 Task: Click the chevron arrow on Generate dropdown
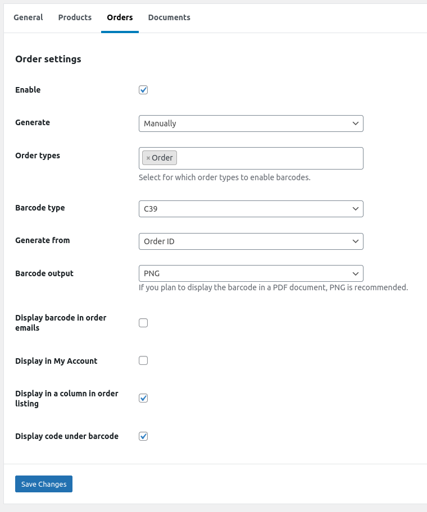tap(355, 124)
